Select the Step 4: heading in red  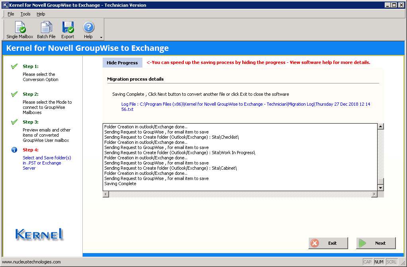coord(31,150)
